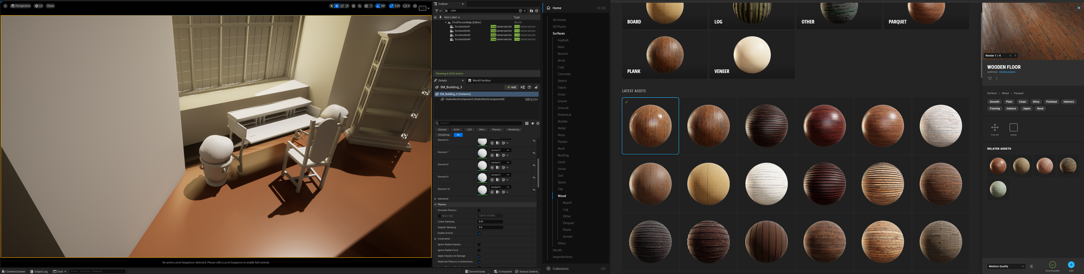Create new folder in Outliner
This screenshot has width=1084, height=274.
(531, 11)
